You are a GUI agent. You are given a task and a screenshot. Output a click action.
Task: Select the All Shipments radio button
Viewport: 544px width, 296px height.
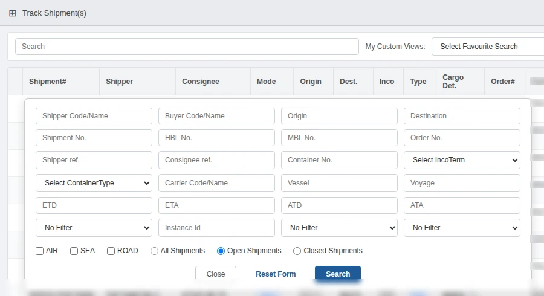154,251
